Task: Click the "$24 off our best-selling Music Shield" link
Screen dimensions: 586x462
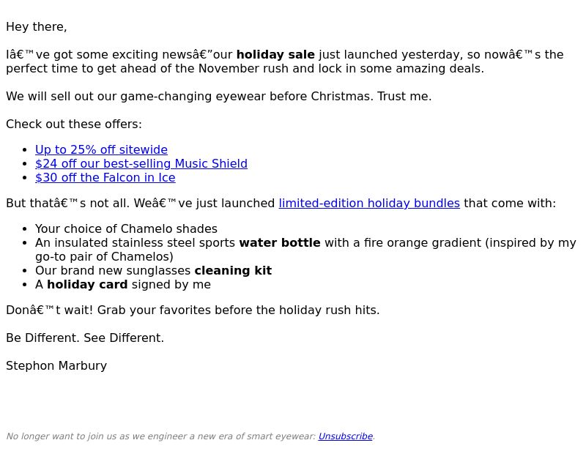Action: coord(141,163)
